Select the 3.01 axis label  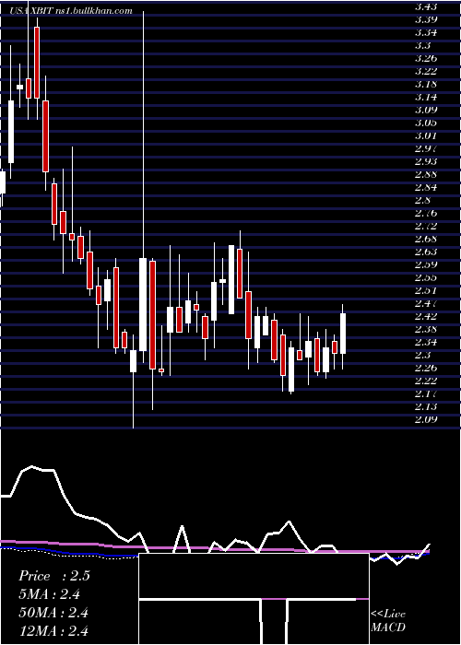(426, 135)
